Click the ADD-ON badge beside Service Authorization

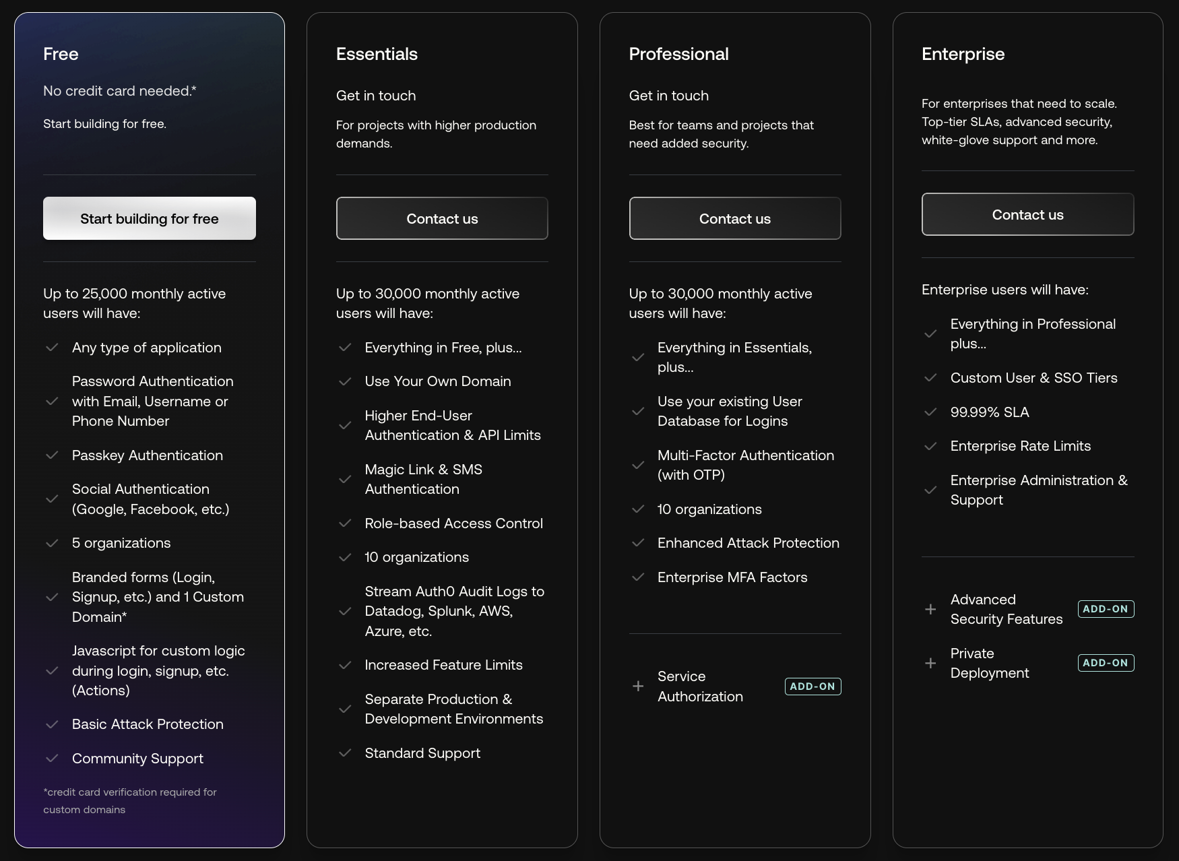812,687
